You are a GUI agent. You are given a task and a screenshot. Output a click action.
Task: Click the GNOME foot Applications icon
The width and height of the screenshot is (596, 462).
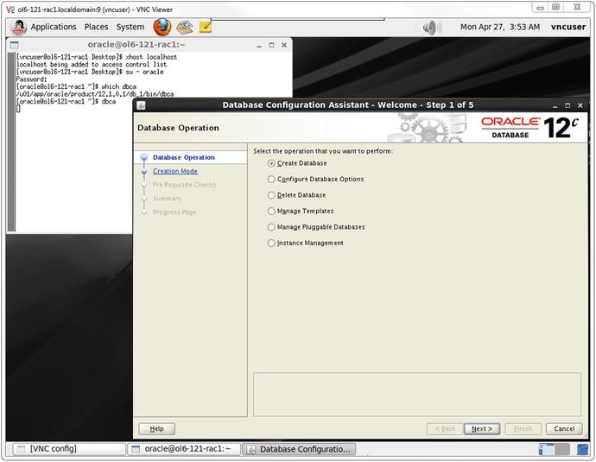18,27
